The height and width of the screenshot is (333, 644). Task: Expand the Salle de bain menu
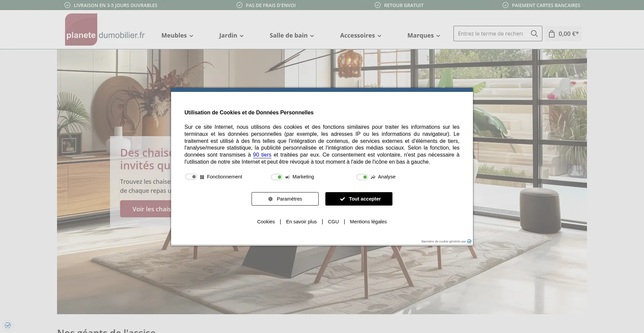coord(291,35)
